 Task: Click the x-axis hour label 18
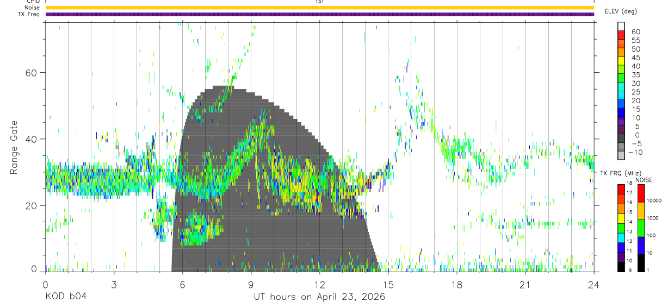pos(456,285)
